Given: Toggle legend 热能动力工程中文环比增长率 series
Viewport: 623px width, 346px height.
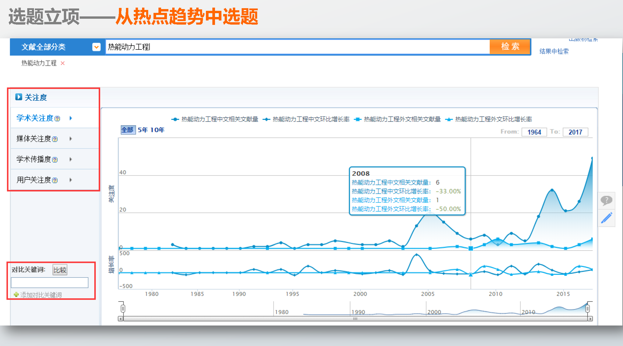Looking at the screenshot, I should (306, 119).
